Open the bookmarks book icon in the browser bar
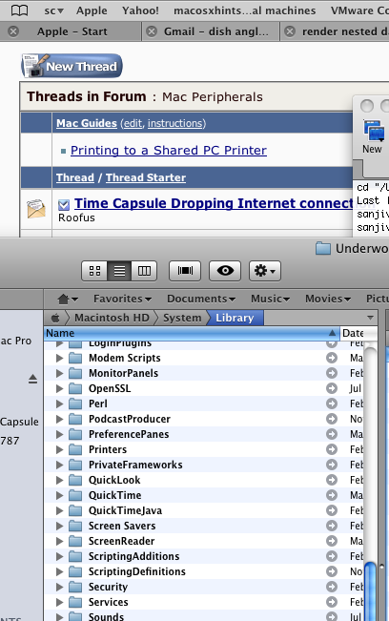 tap(19, 10)
